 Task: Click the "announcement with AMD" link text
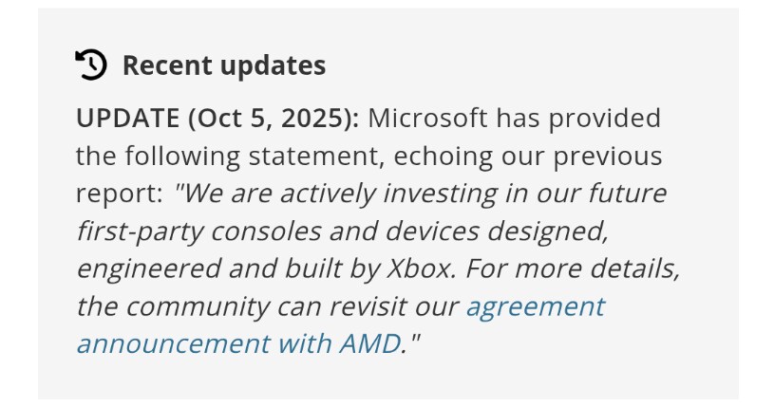click(x=237, y=343)
